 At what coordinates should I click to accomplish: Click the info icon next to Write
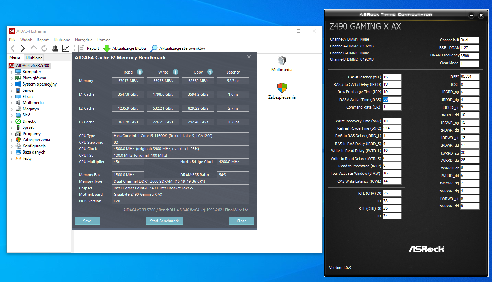(176, 72)
